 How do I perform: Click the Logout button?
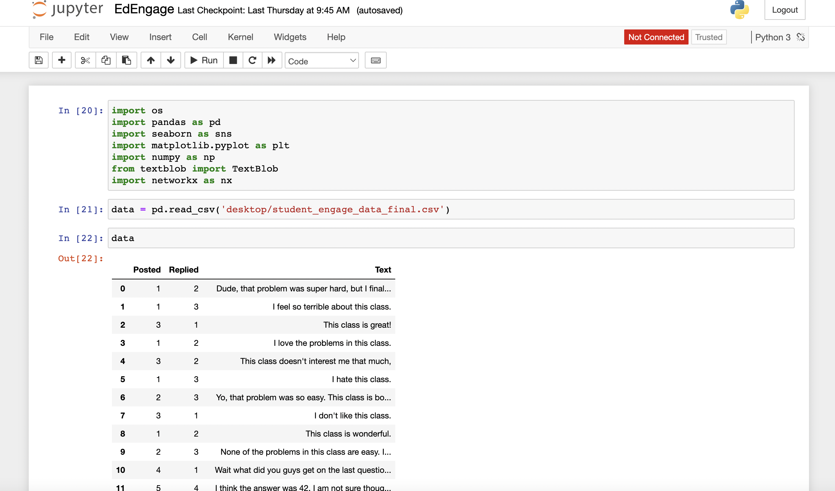pos(784,10)
